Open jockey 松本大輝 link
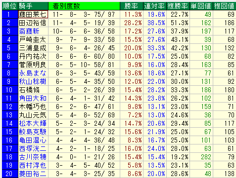The image size is (236, 178). 33,123
